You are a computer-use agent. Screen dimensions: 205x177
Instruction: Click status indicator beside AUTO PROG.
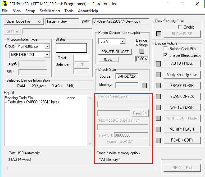[x=158, y=64]
